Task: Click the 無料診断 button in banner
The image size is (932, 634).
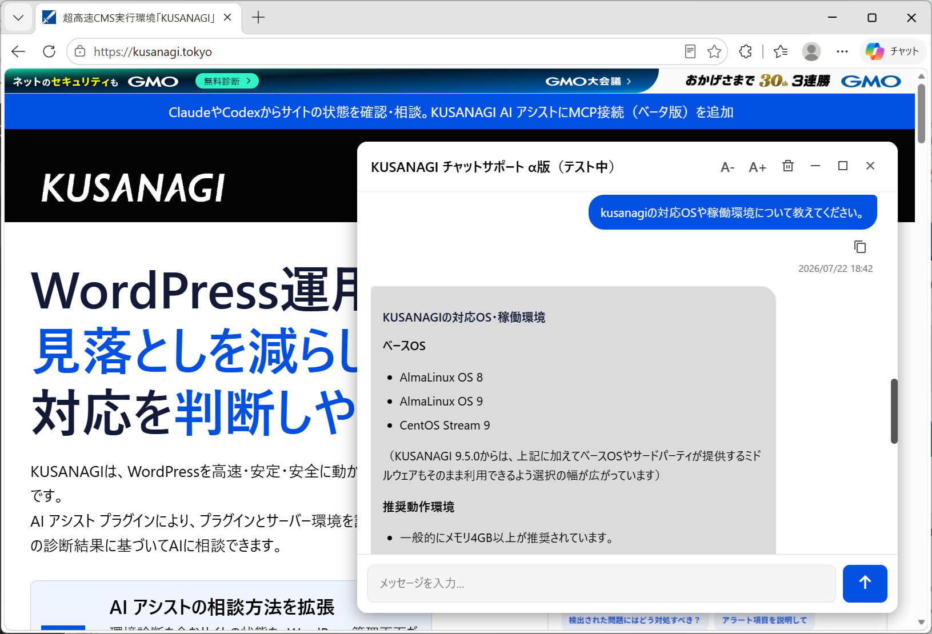Action: [x=227, y=81]
